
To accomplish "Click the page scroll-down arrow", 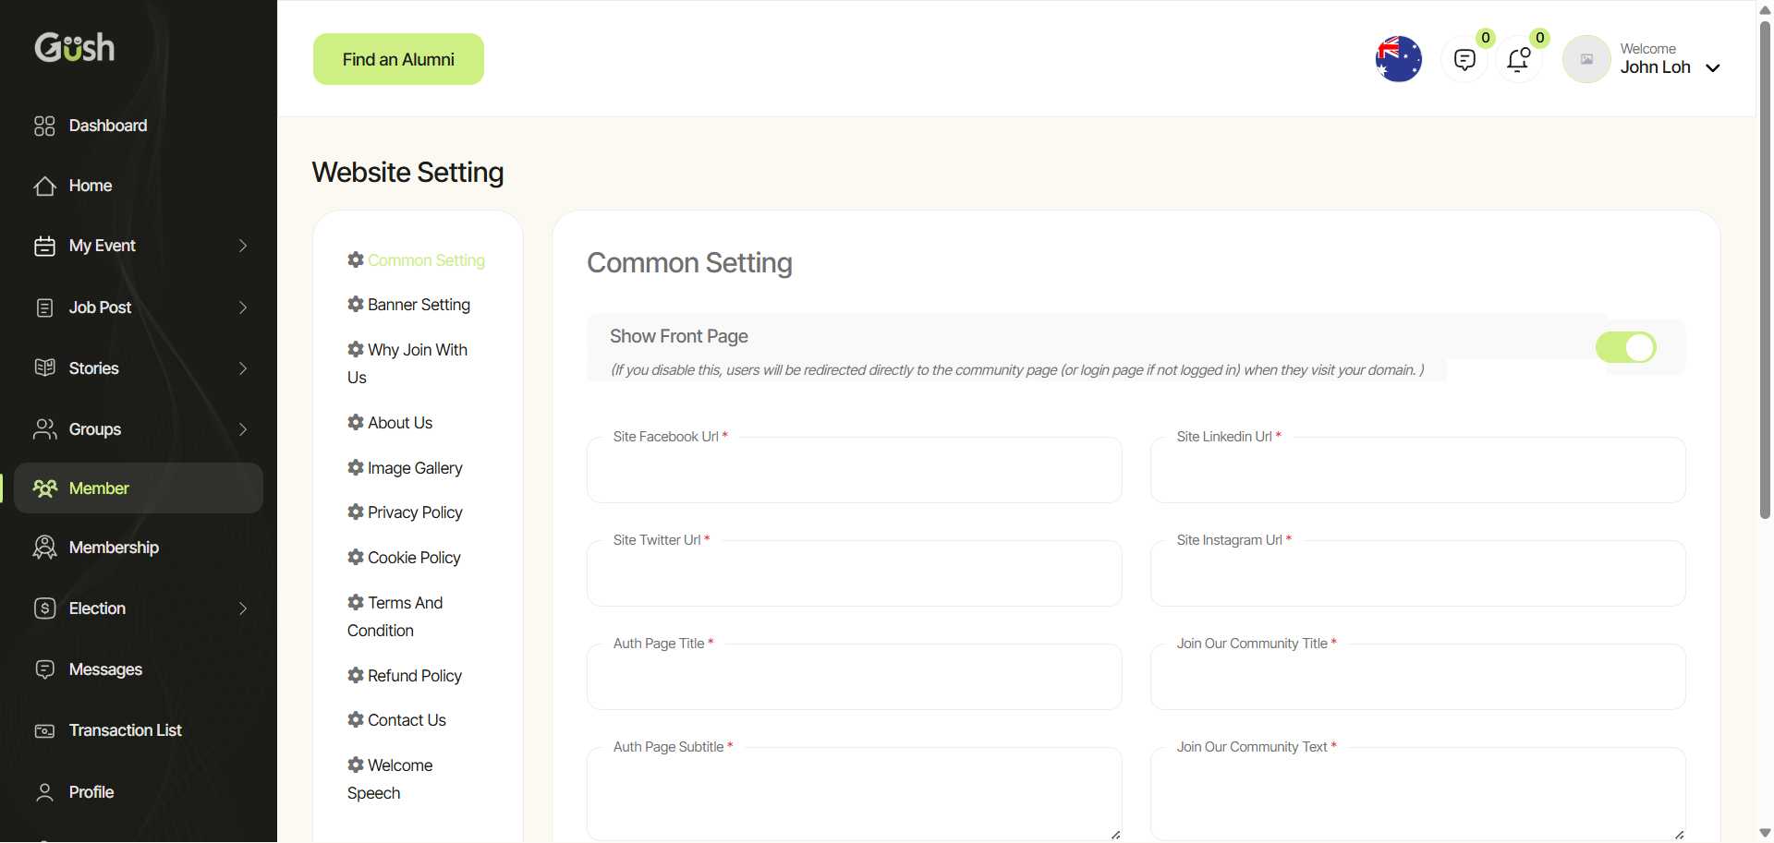I will click(1765, 833).
